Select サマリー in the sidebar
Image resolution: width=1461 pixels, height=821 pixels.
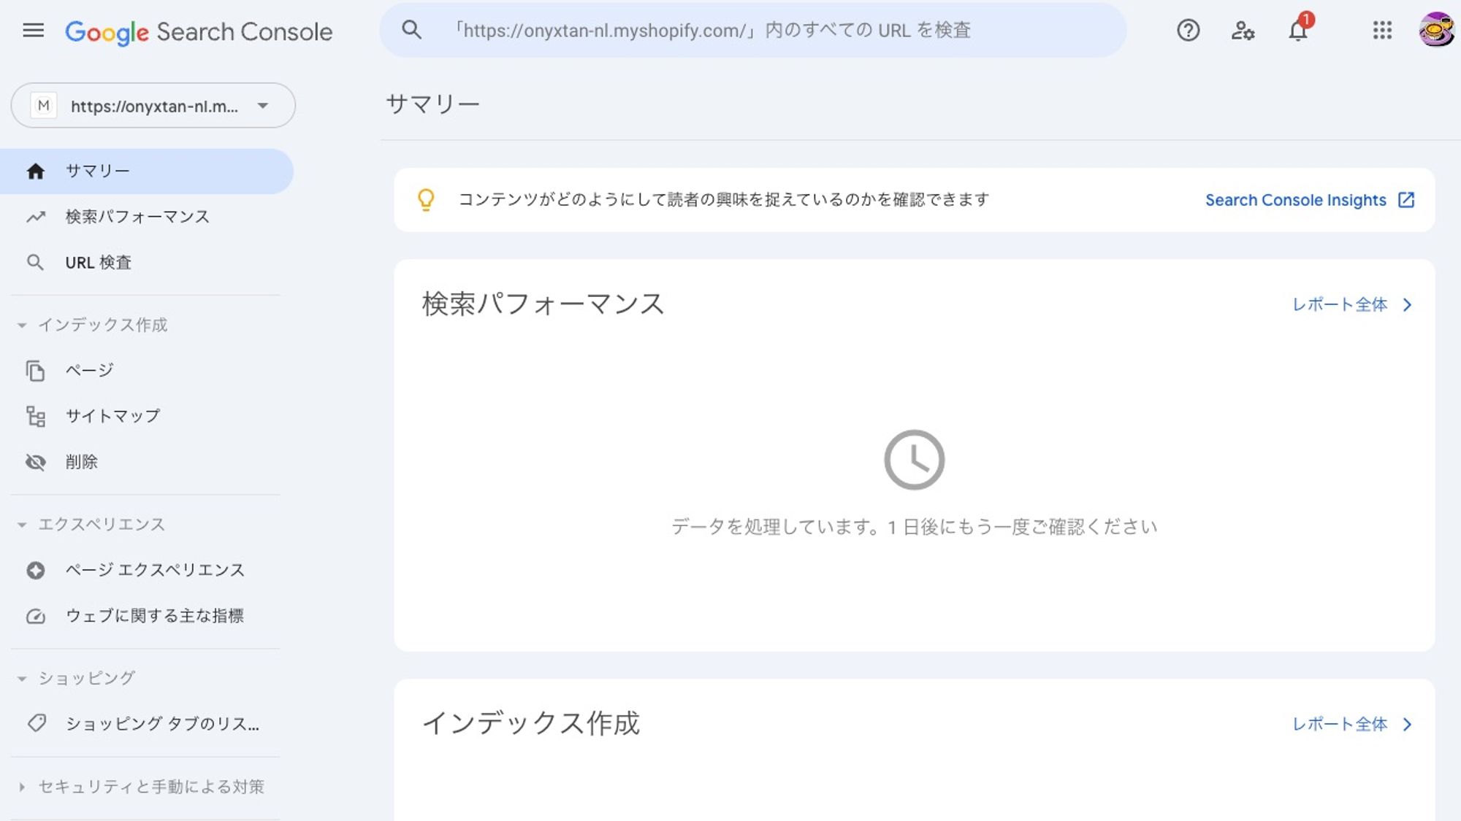coord(146,171)
